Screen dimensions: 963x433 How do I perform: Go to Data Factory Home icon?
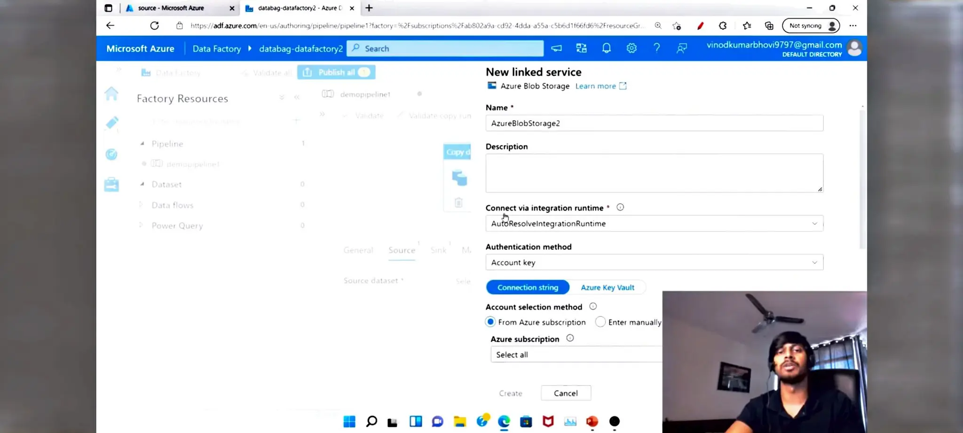(x=111, y=93)
